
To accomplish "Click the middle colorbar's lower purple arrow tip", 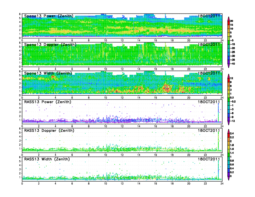I will [229, 123].
